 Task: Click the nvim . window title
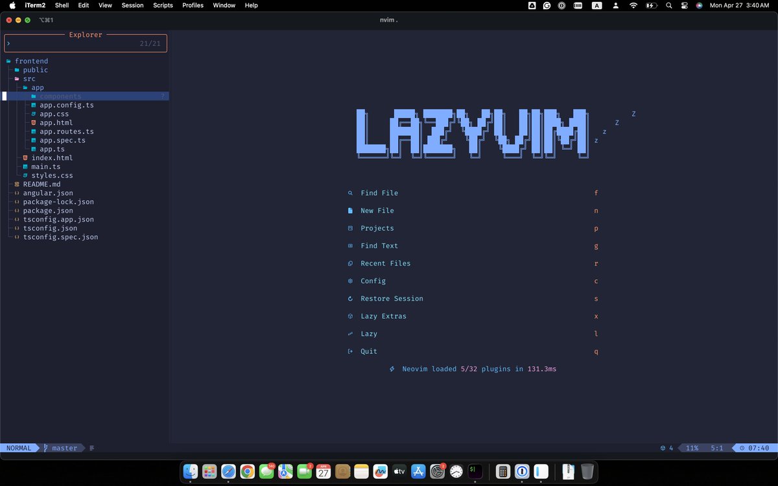(389, 19)
